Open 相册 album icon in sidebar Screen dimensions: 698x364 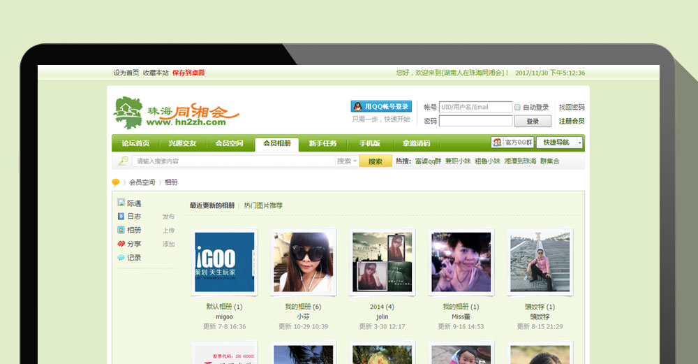(121, 230)
